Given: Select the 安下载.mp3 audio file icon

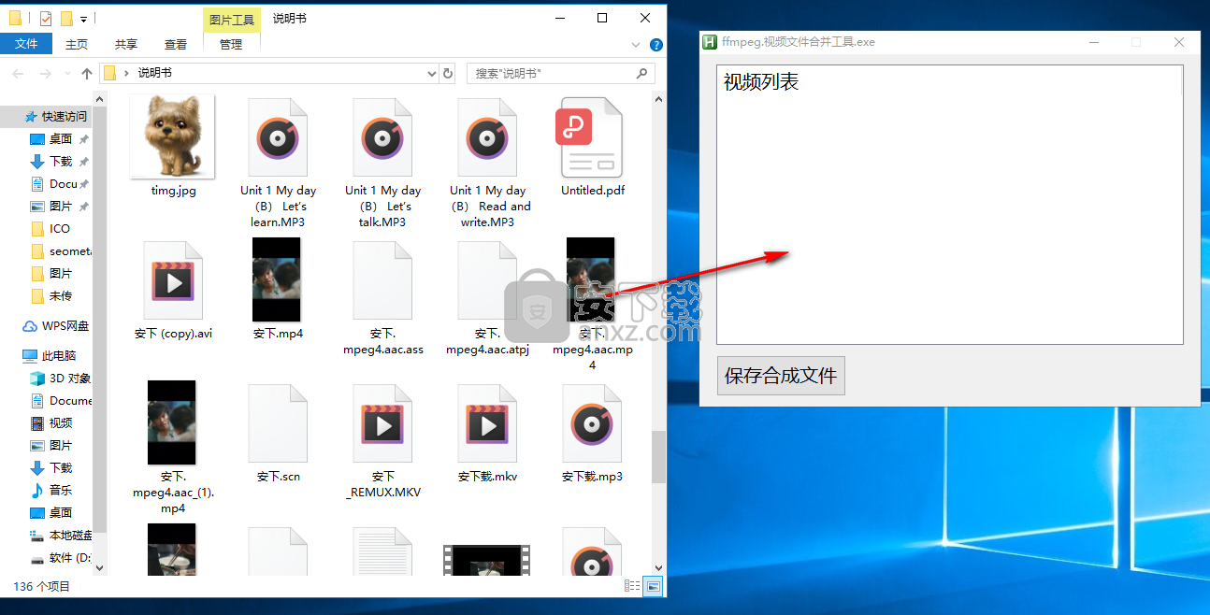Looking at the screenshot, I should click(591, 424).
